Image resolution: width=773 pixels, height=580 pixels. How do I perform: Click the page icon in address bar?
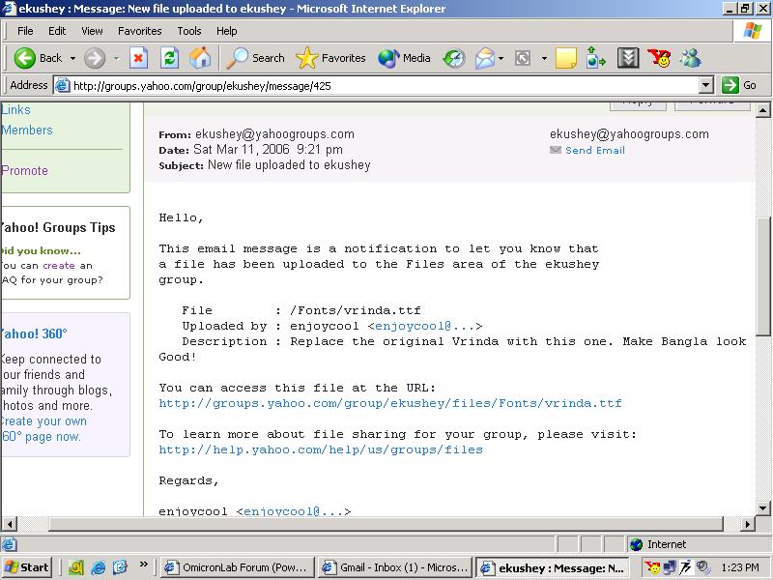(62, 85)
